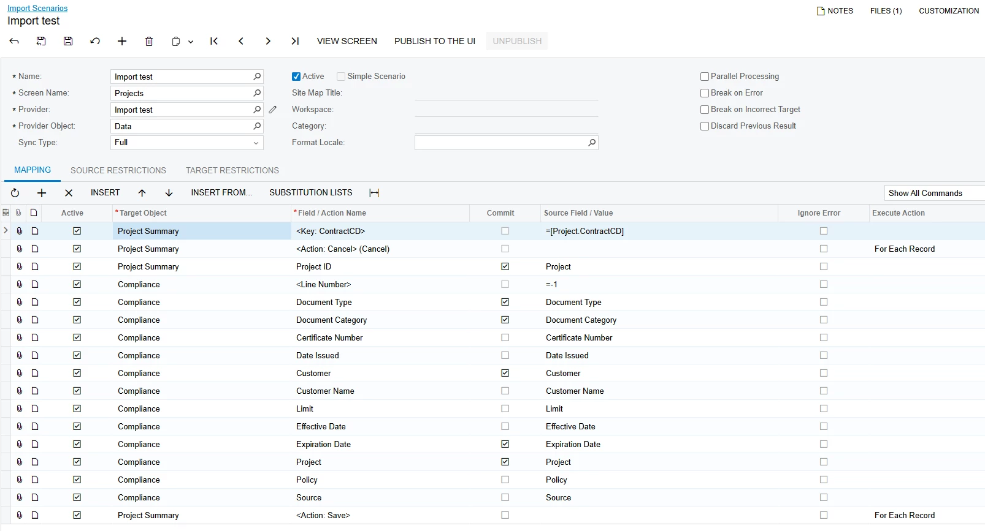Open SUBSTITUTION LISTS

(x=311, y=193)
